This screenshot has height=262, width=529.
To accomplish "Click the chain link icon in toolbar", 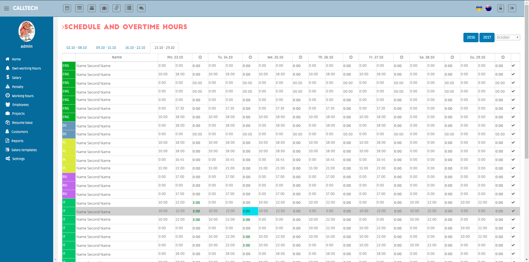I will point(117,8).
